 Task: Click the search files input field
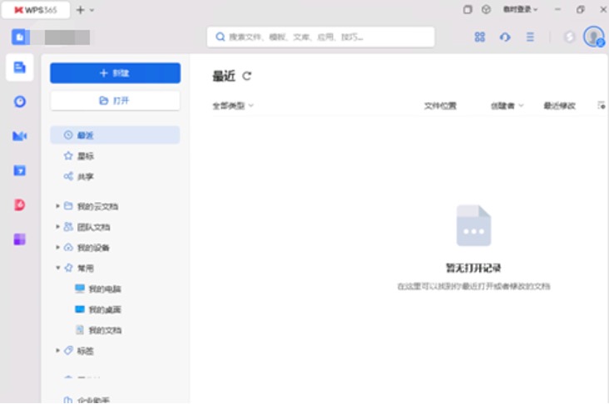point(321,37)
